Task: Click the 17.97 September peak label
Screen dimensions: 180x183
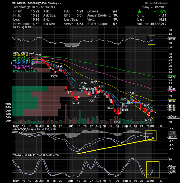Action: pyautogui.click(x=131, y=93)
